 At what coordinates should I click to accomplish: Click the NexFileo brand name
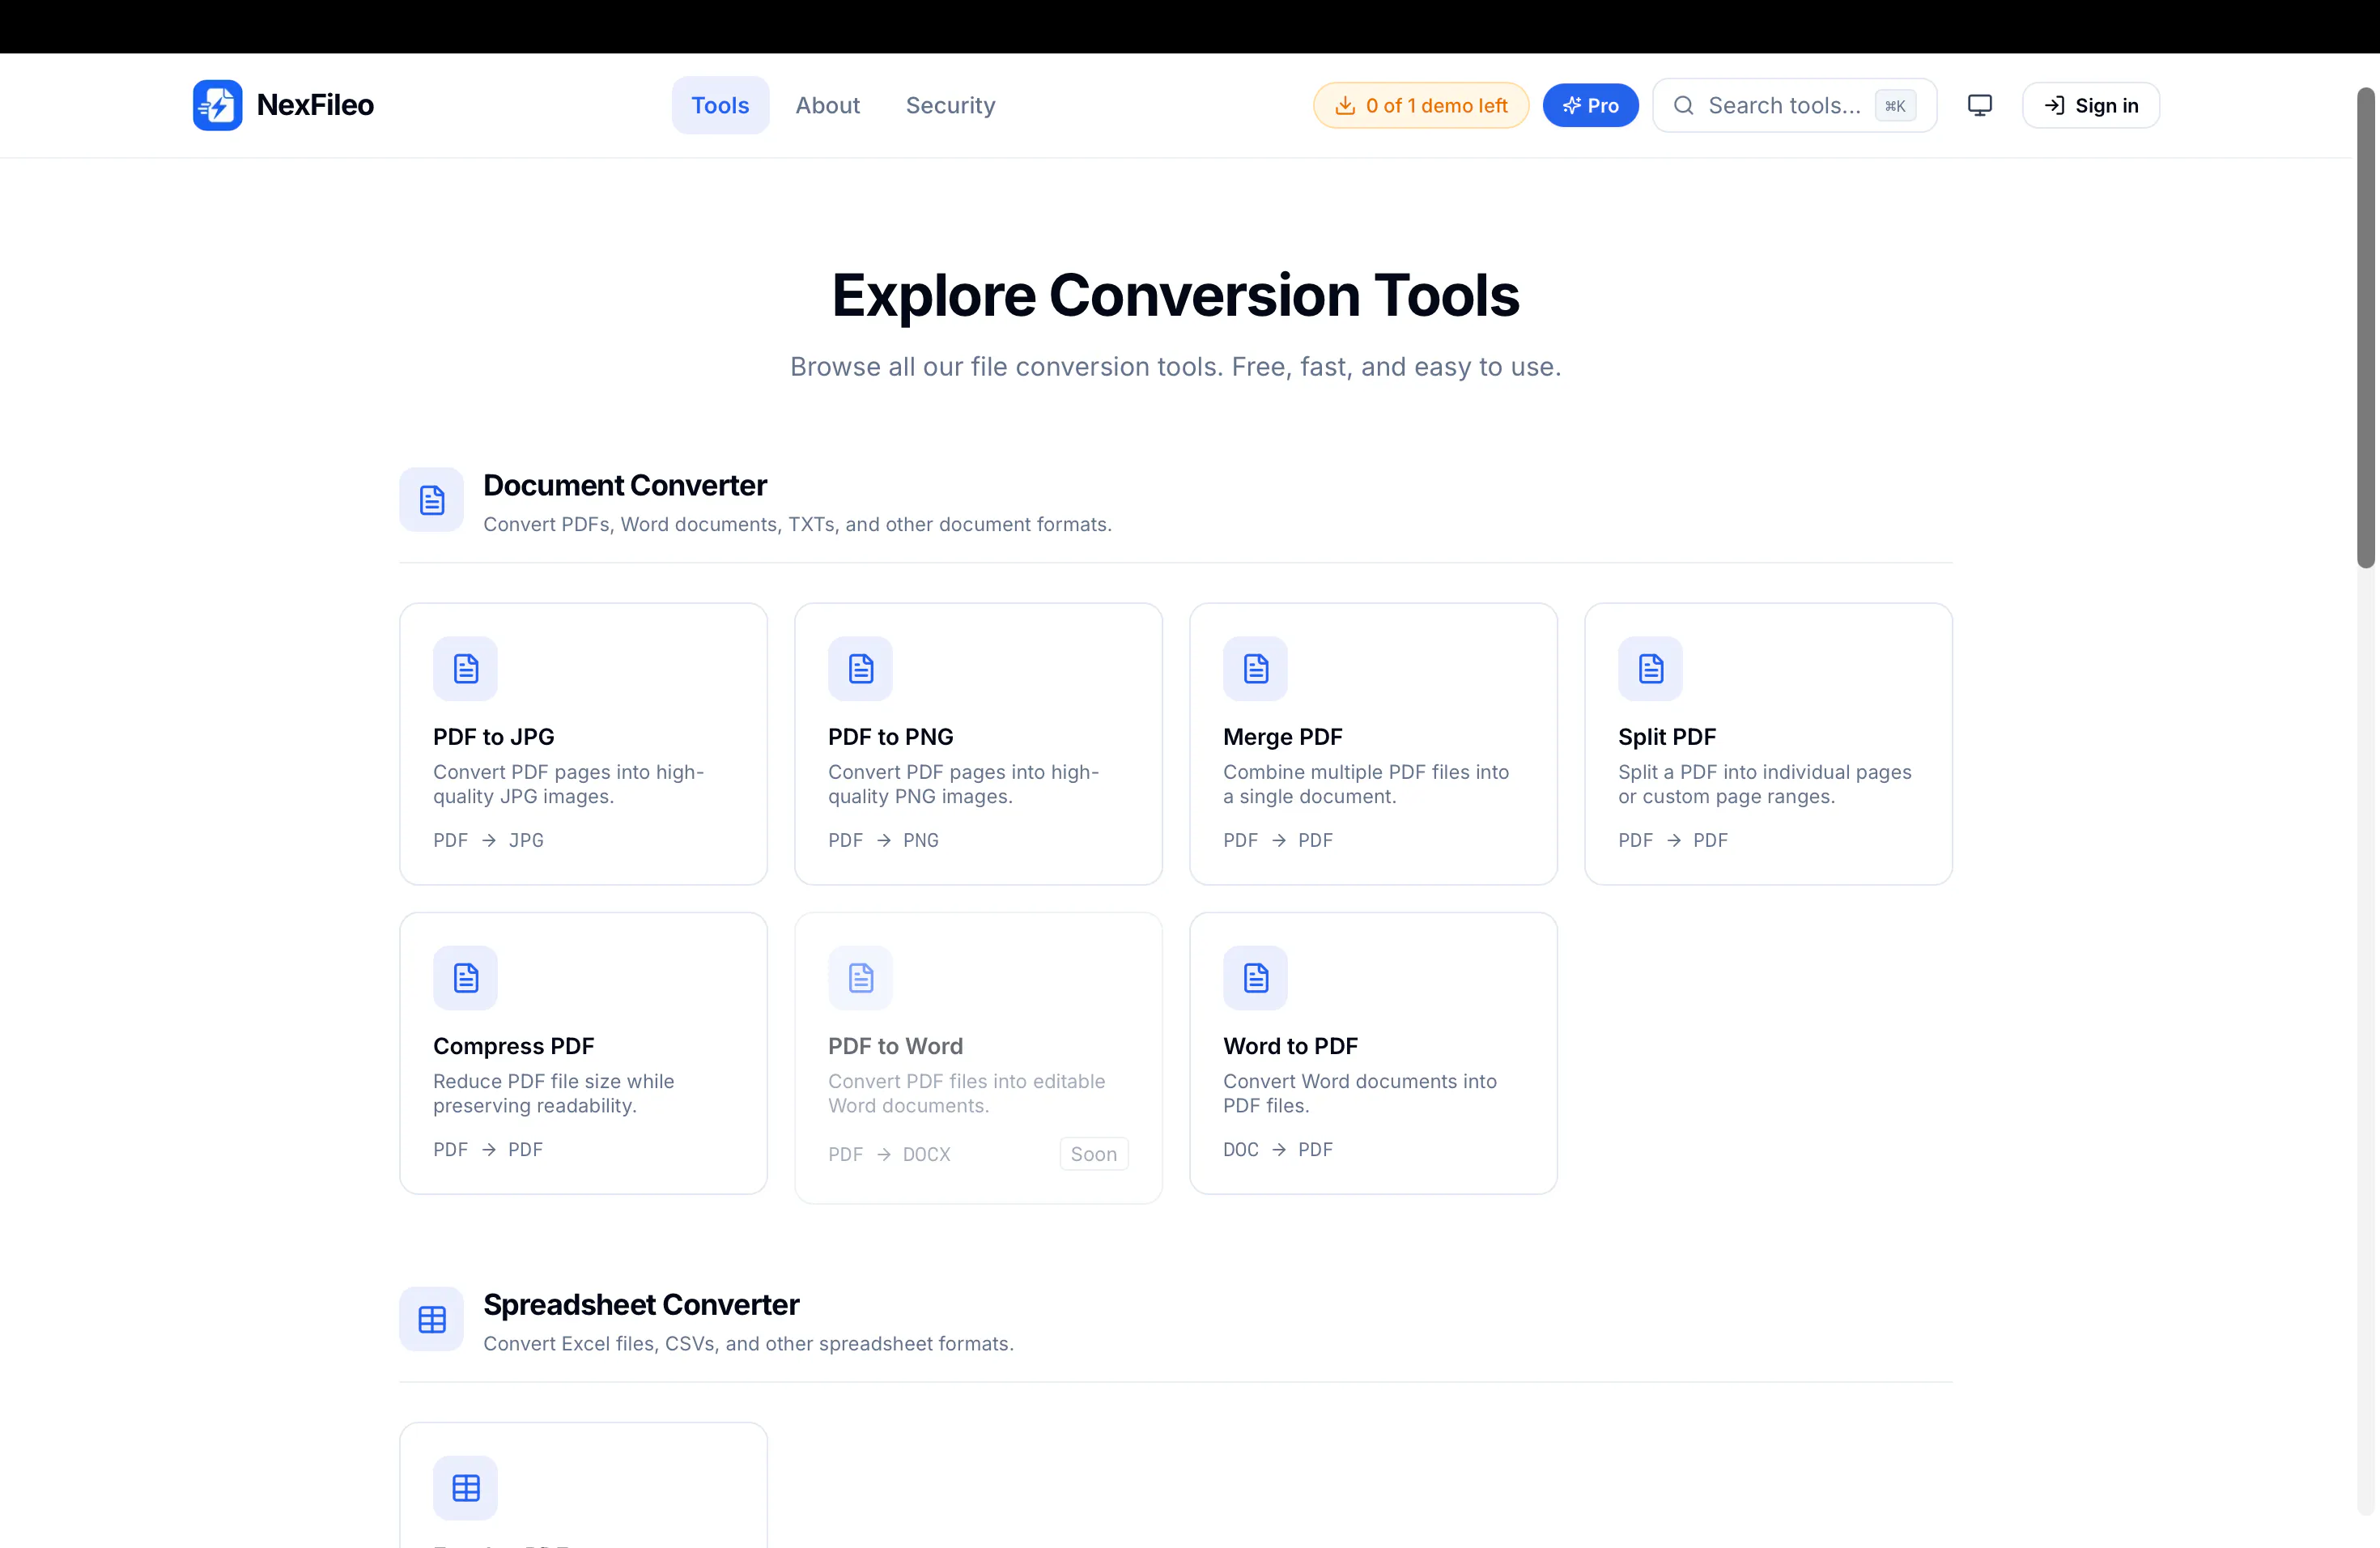click(x=315, y=105)
